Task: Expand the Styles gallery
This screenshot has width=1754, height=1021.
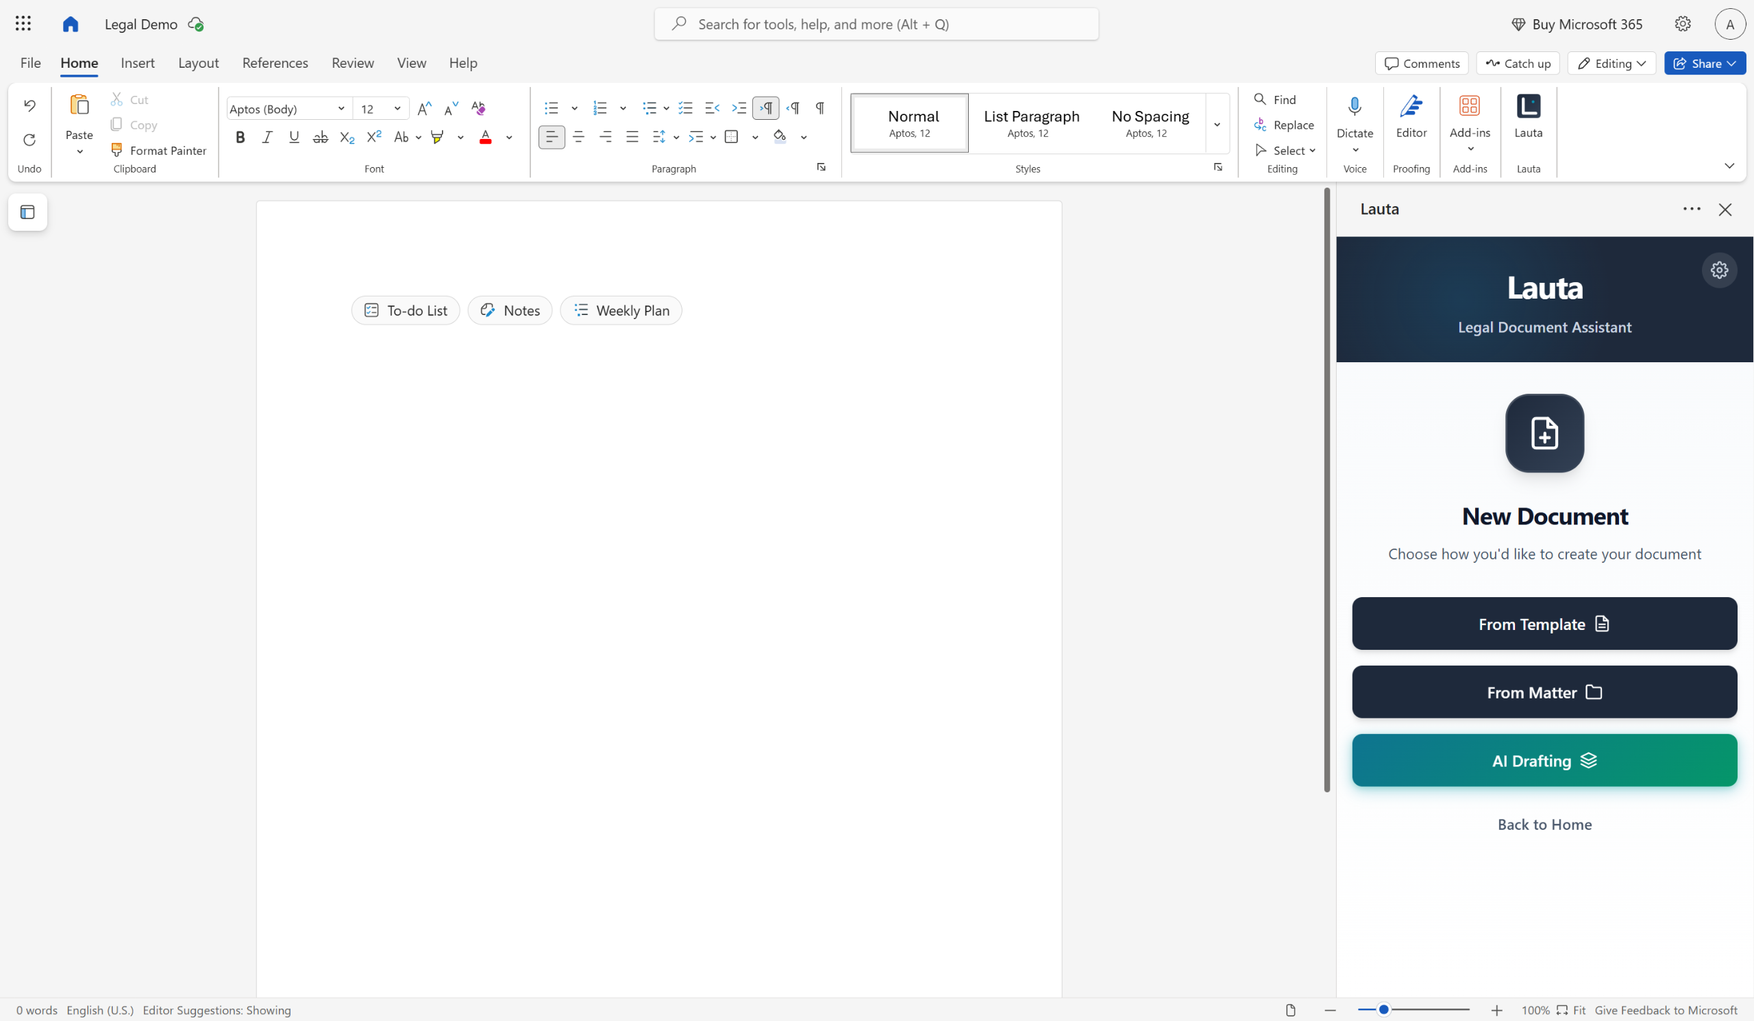Action: [1217, 125]
